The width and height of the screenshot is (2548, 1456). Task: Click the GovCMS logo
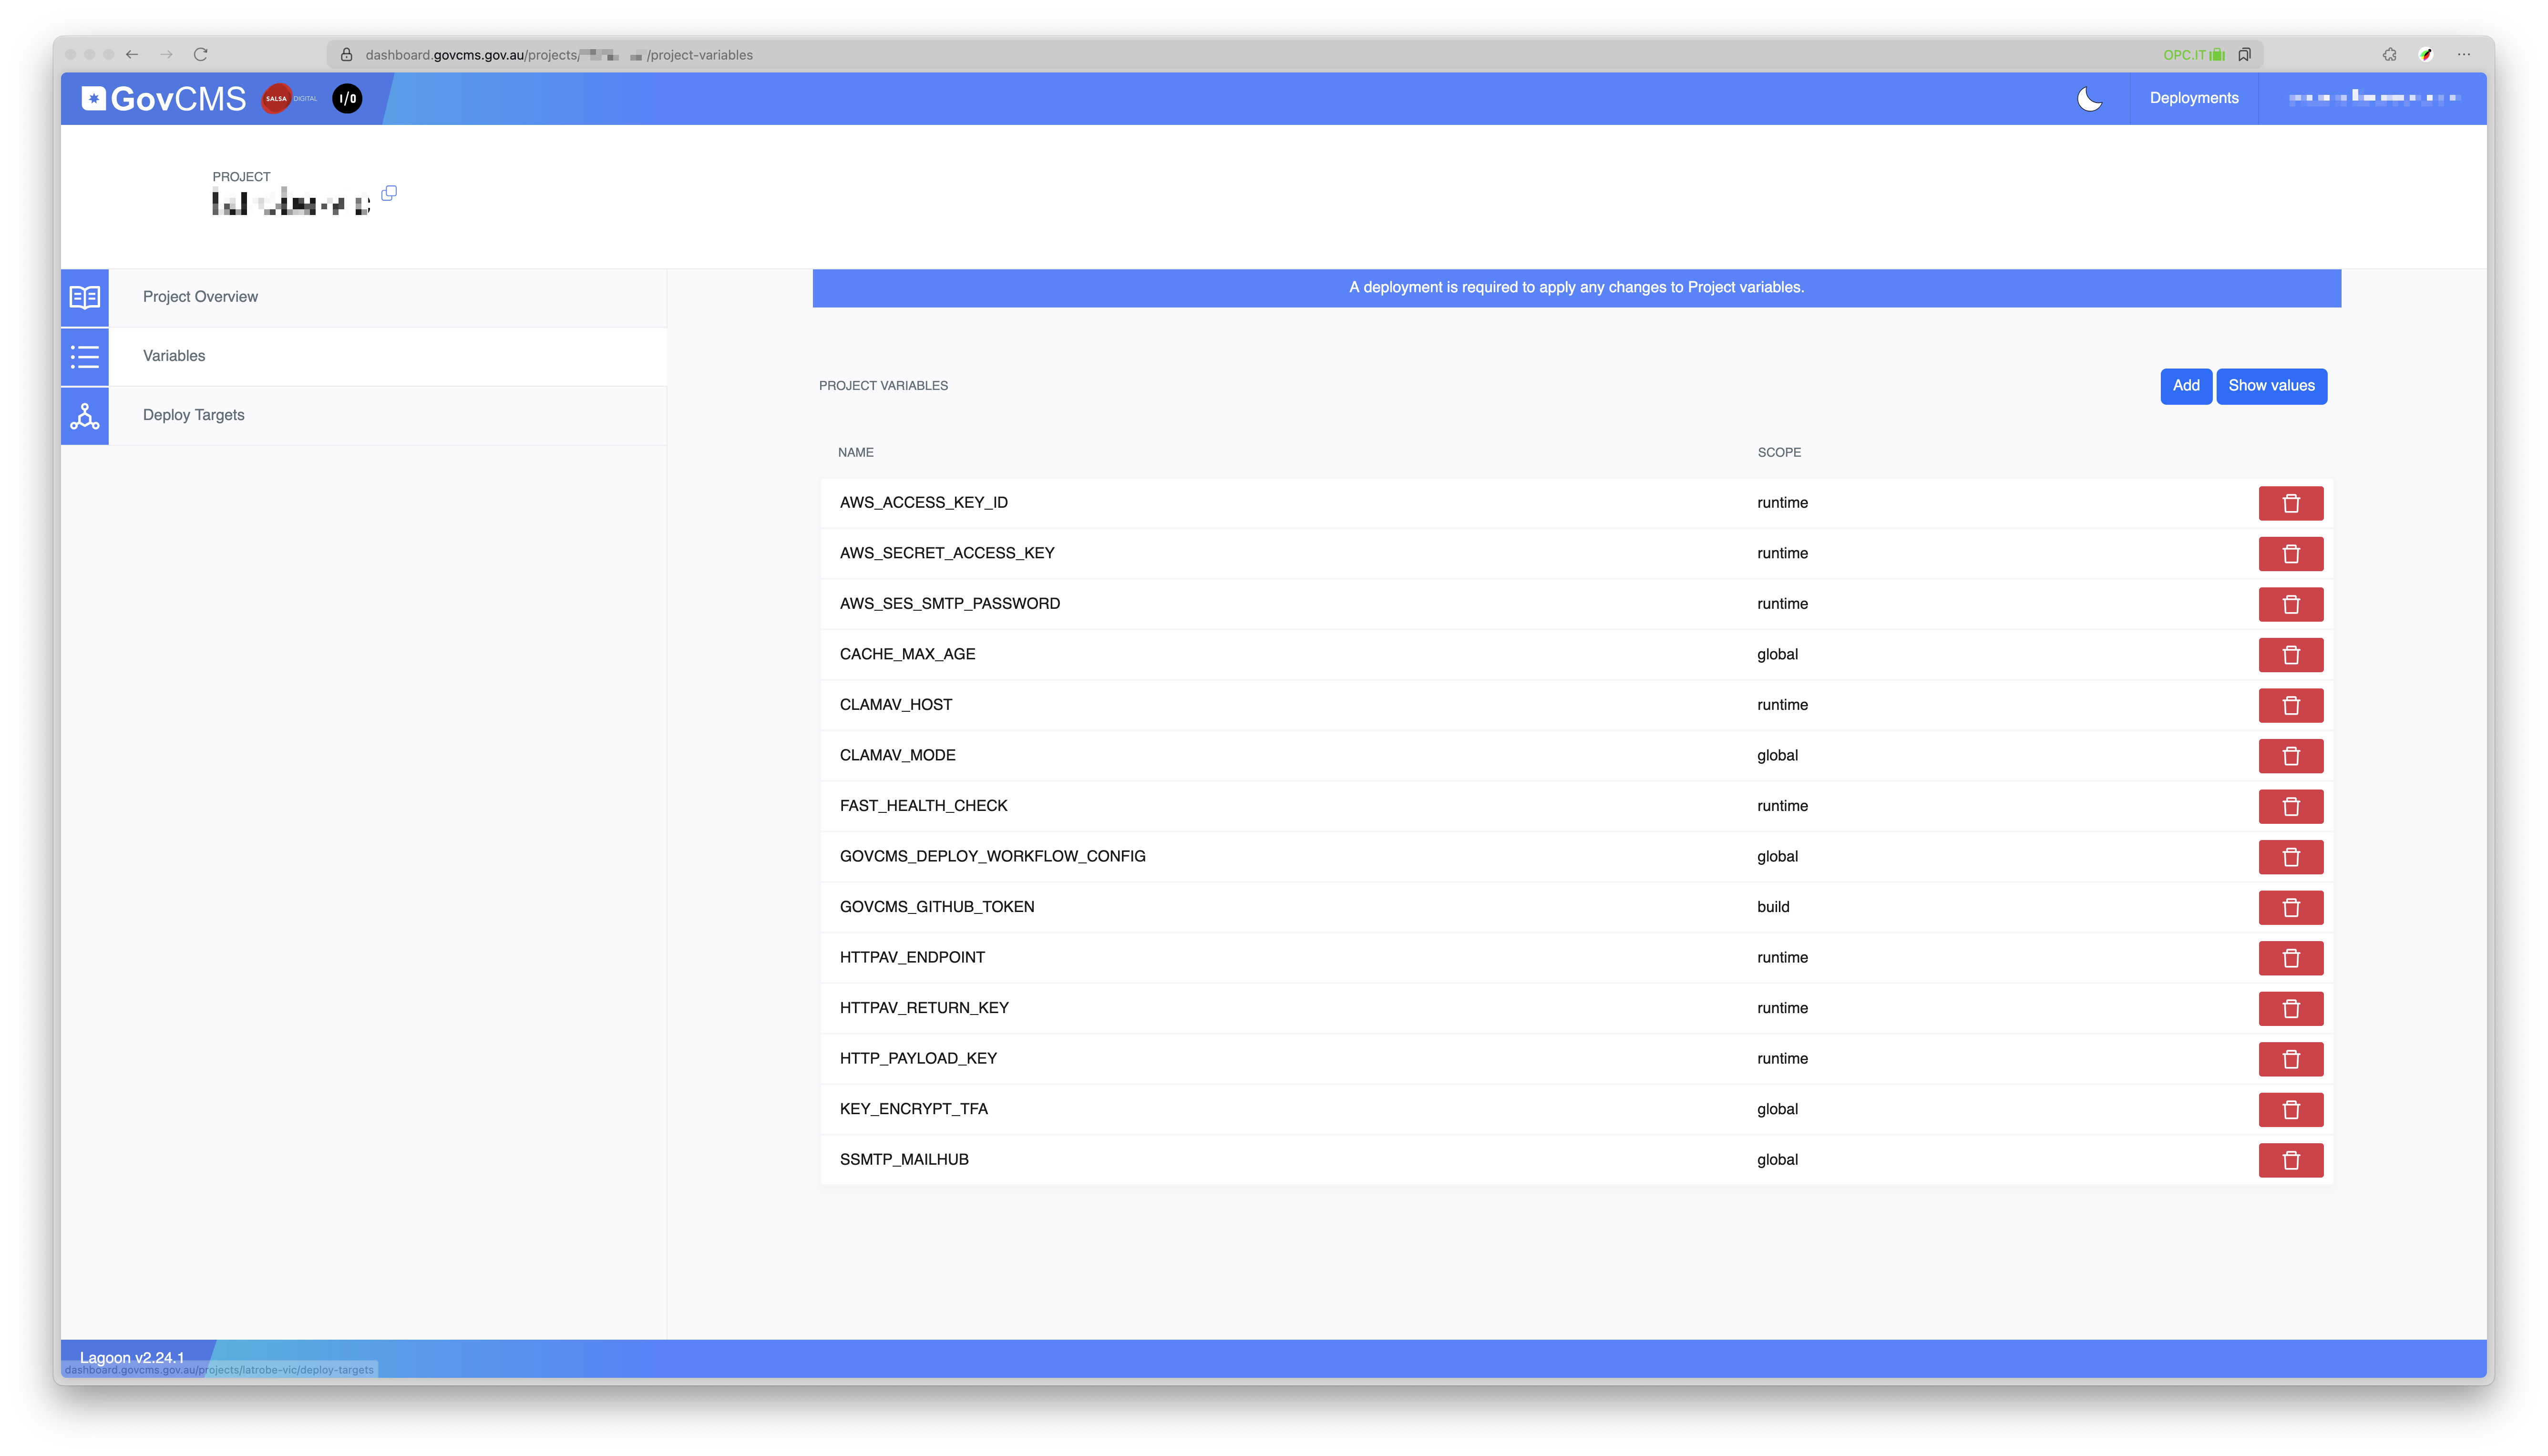click(x=165, y=98)
